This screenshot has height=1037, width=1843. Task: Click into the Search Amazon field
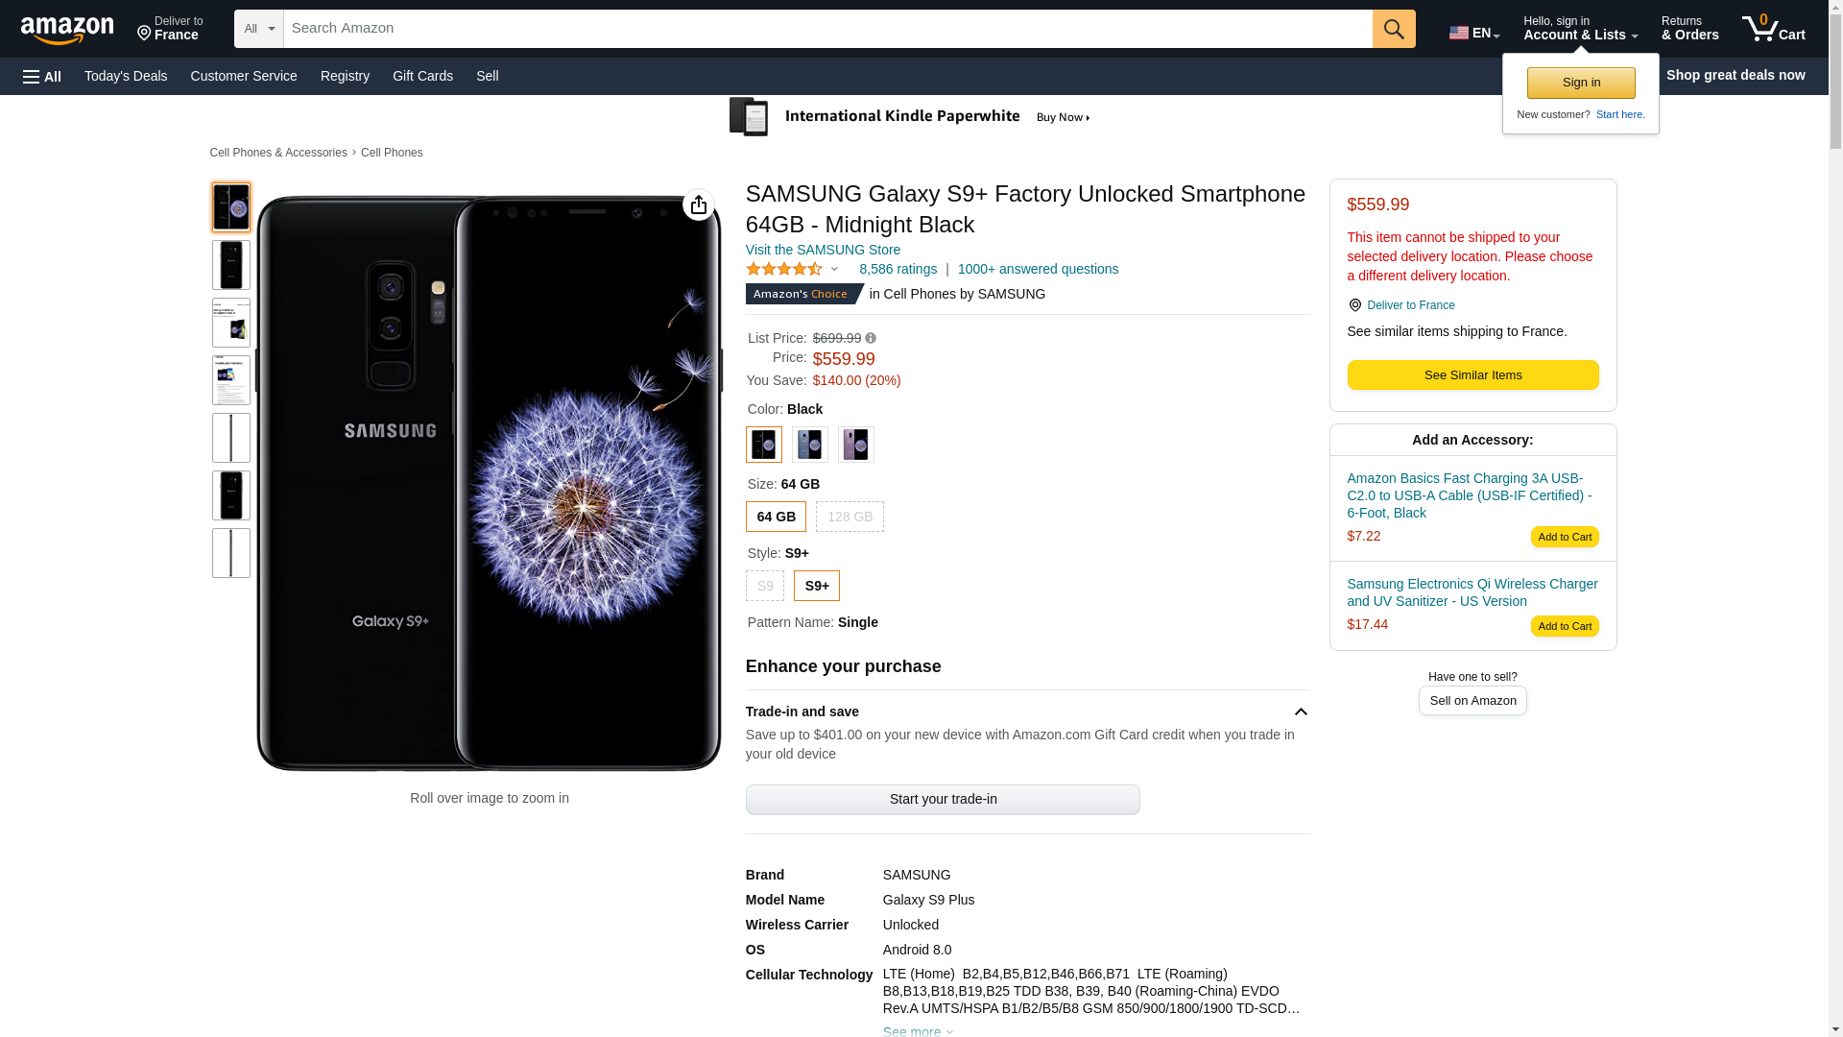pyautogui.click(x=827, y=29)
